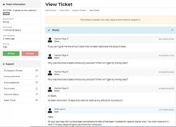The image size is (176, 127).
Task: Select Knowledgebase in Support menu
Action: point(12,82)
